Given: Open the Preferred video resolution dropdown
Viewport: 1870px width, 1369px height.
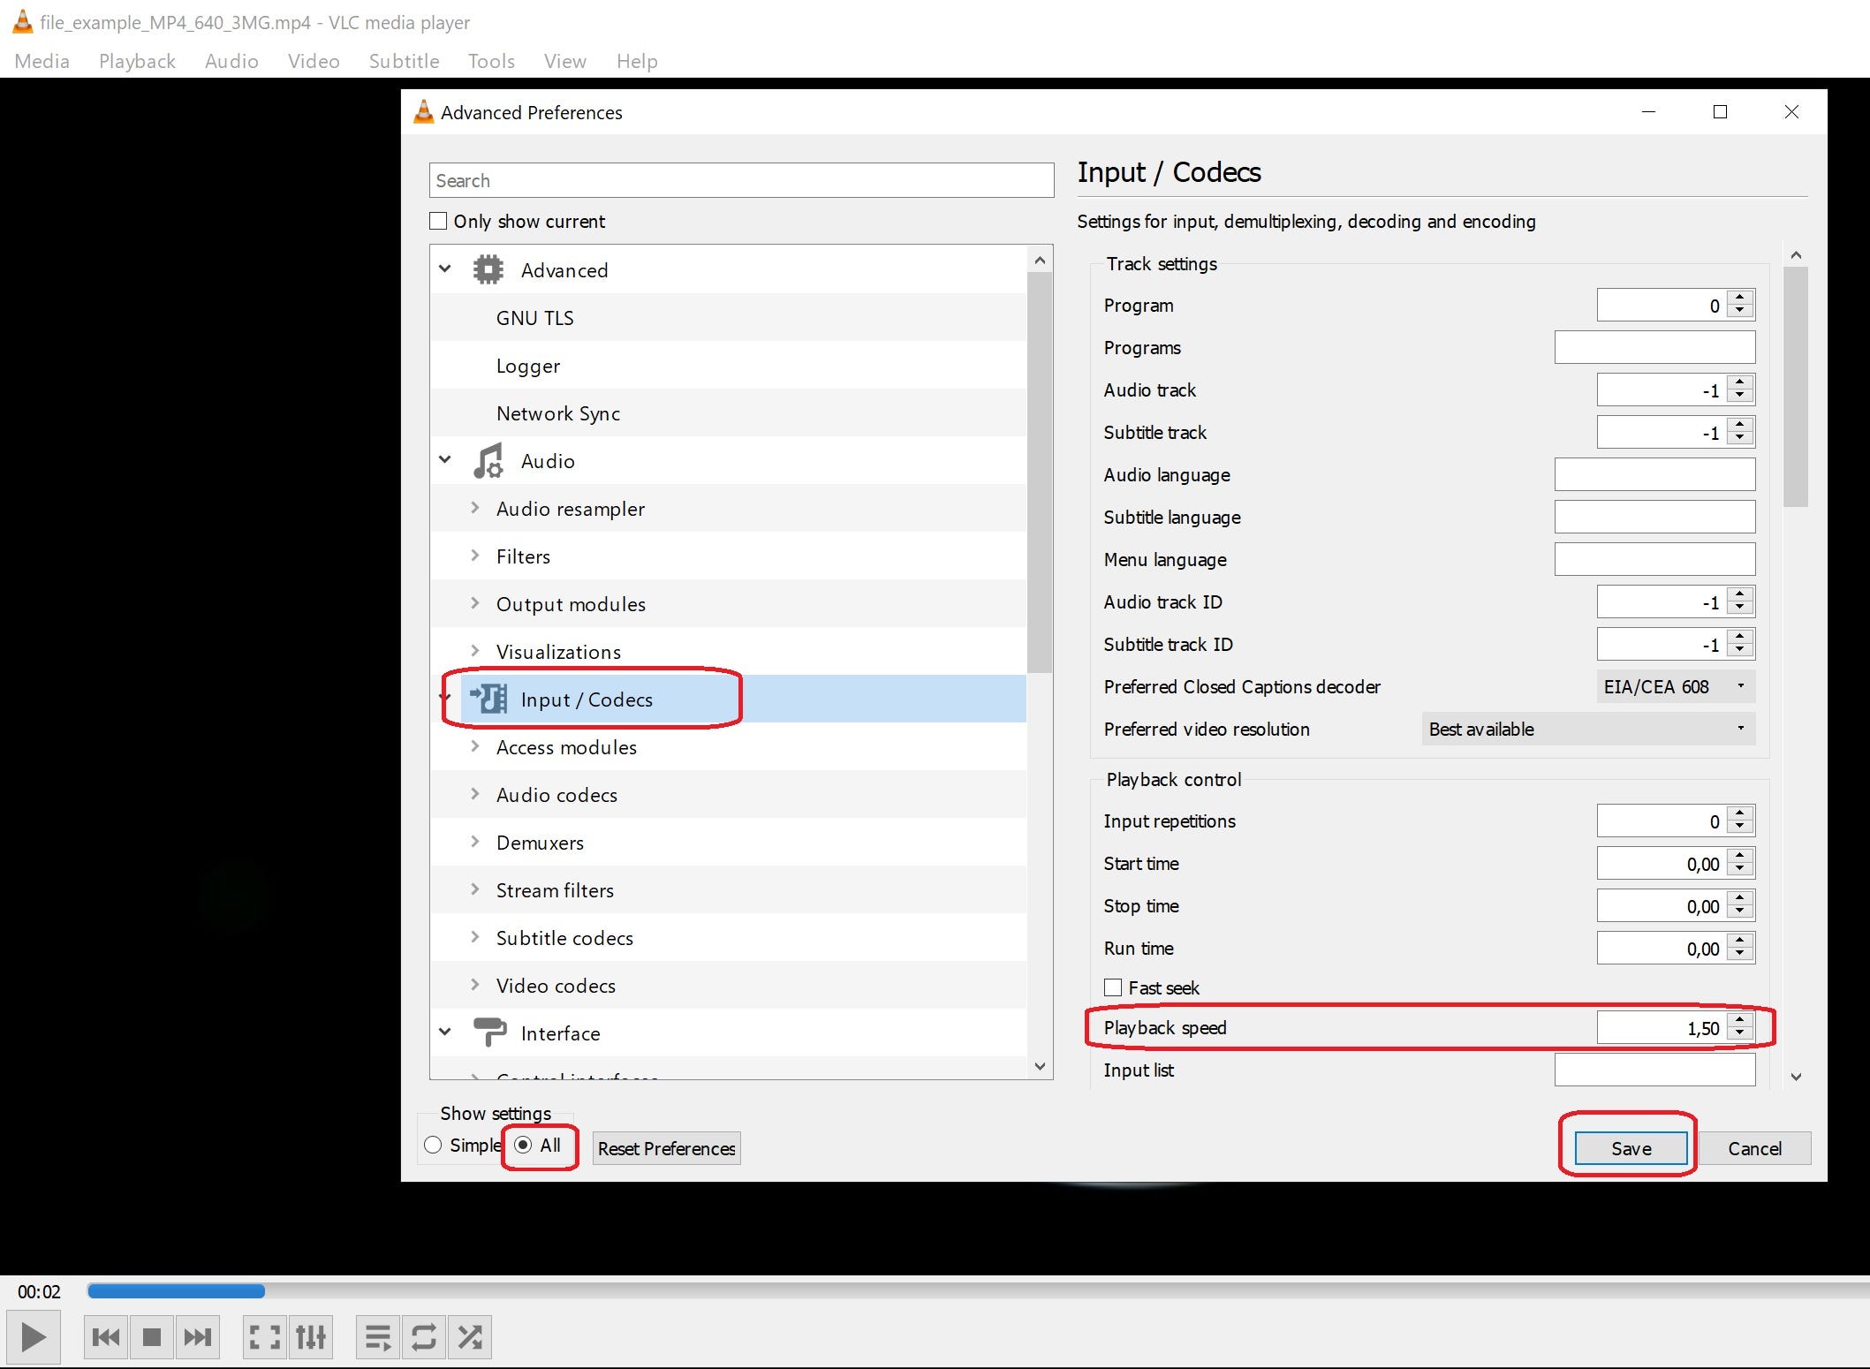Looking at the screenshot, I should coord(1586,730).
